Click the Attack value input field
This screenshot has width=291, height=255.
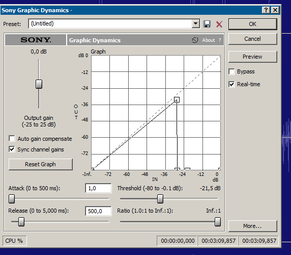[x=98, y=188]
